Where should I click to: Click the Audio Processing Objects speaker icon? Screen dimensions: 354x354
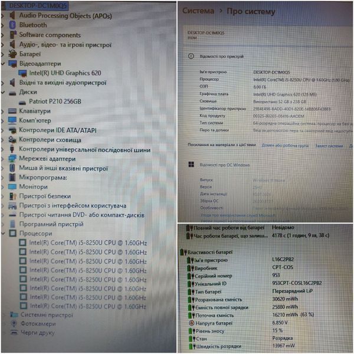click(x=12, y=15)
